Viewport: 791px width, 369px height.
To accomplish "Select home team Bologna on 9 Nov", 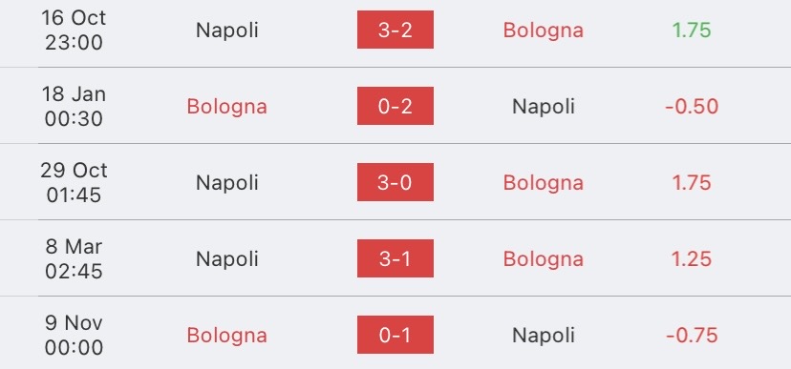I will point(227,336).
